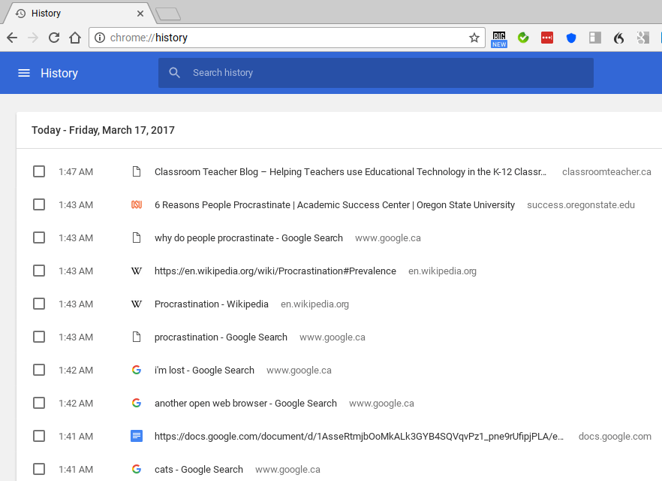Open the docs.google.com document history link
Screen dimensions: 662x481
[x=359, y=437]
